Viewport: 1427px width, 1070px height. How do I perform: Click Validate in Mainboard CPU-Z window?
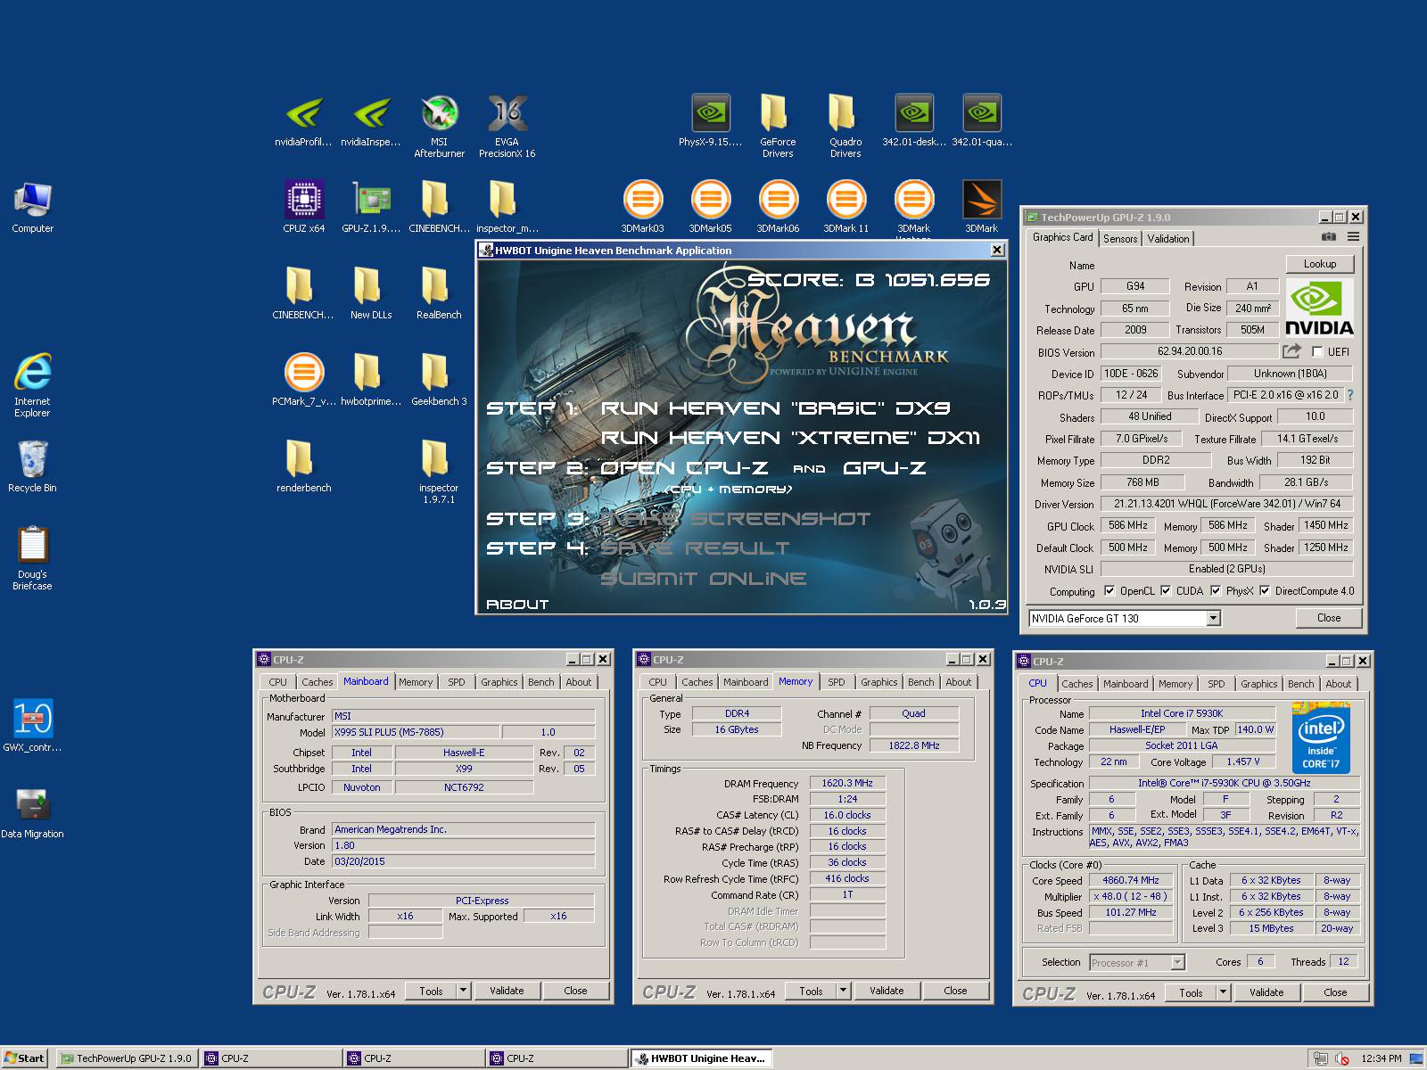507,991
